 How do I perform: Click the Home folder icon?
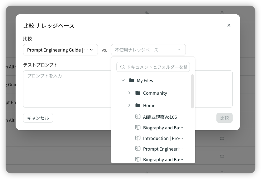point(138,105)
